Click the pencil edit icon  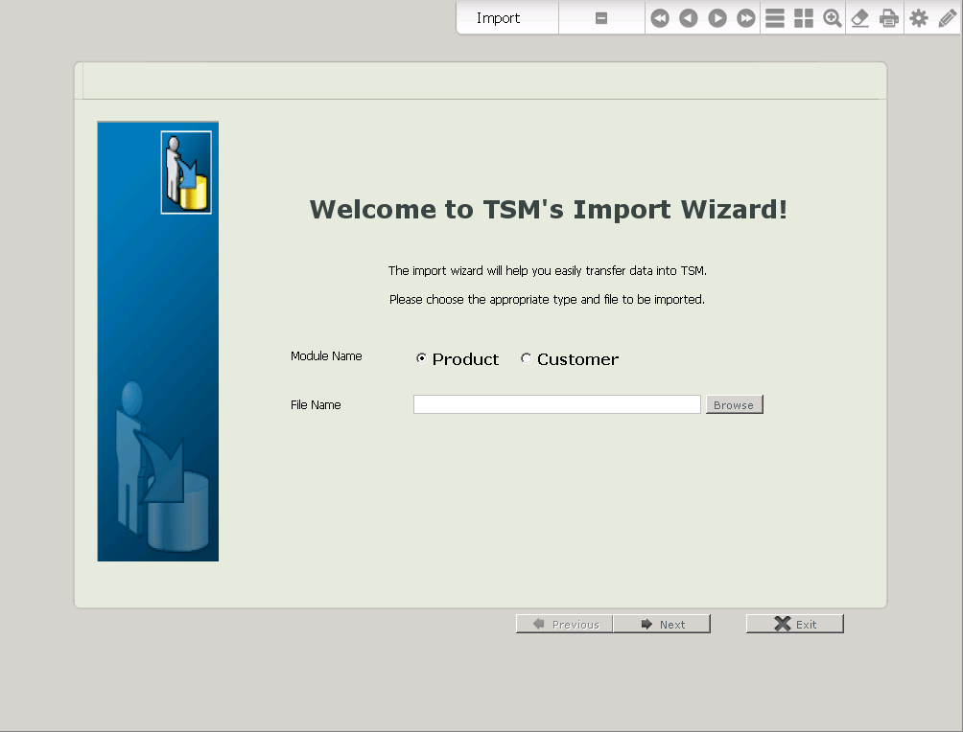click(x=947, y=18)
